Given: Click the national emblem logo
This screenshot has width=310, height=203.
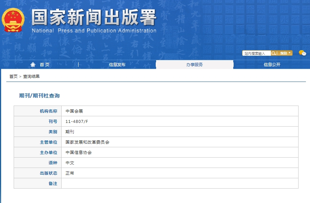Looking at the screenshot, I should 14,20.
